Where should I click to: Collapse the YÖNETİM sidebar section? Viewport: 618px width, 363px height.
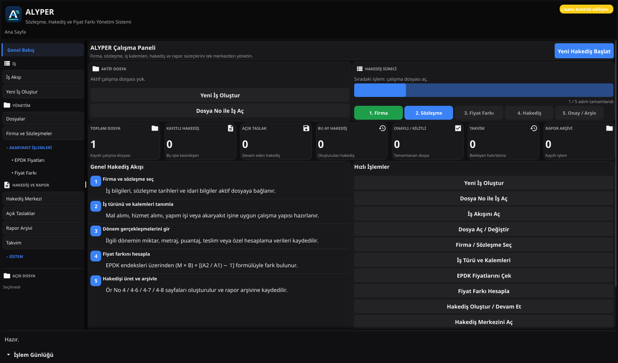tap(17, 105)
